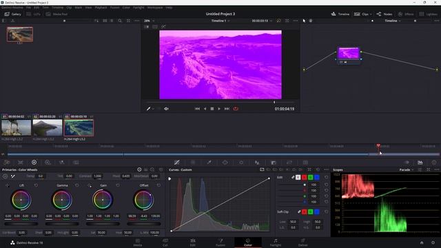Screen dimensions: 441x248
Task: Open the Workspace menu
Action: tap(155, 8)
